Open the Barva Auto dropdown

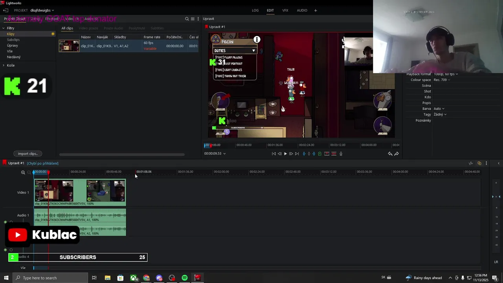click(439, 108)
